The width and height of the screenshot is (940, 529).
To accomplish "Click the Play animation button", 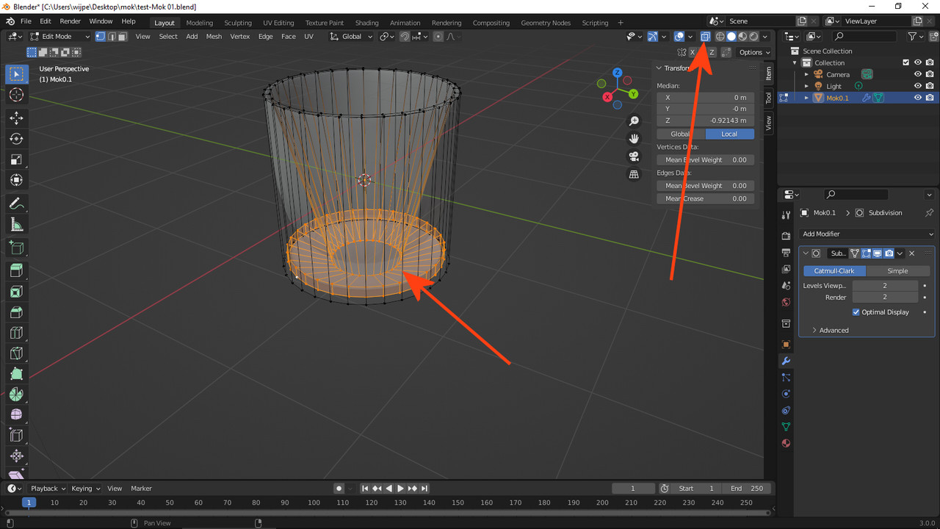I will click(400, 489).
